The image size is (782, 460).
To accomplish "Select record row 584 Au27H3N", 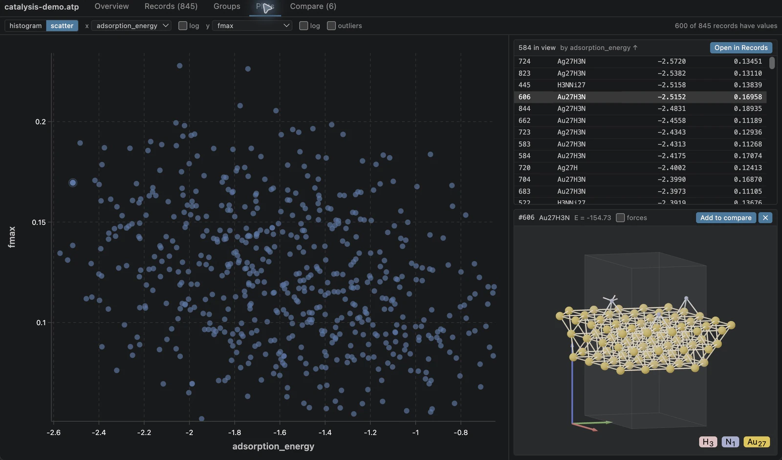I will (640, 156).
